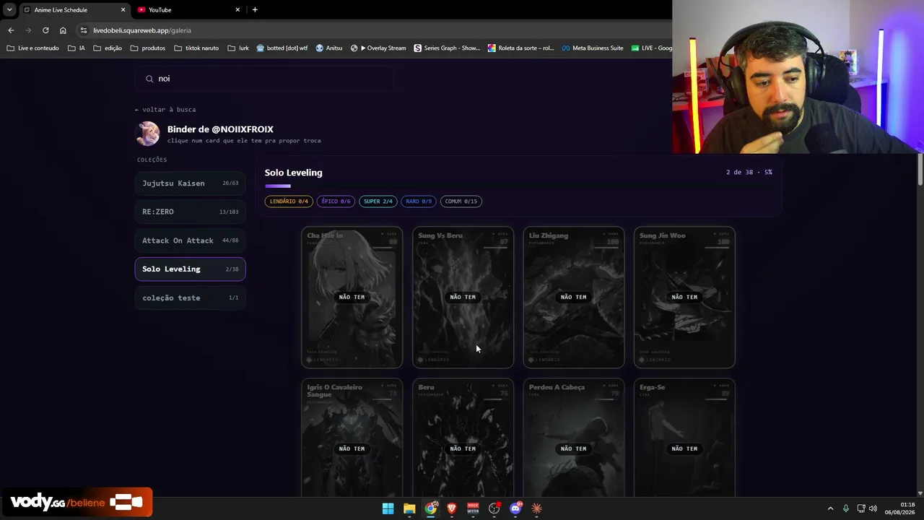Open the Windows Start menu
The width and height of the screenshot is (924, 520).
click(388, 508)
